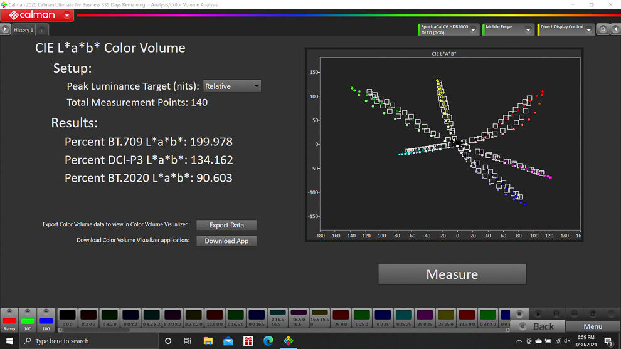
Task: Click the refresh control icon
Action: (x=593, y=314)
